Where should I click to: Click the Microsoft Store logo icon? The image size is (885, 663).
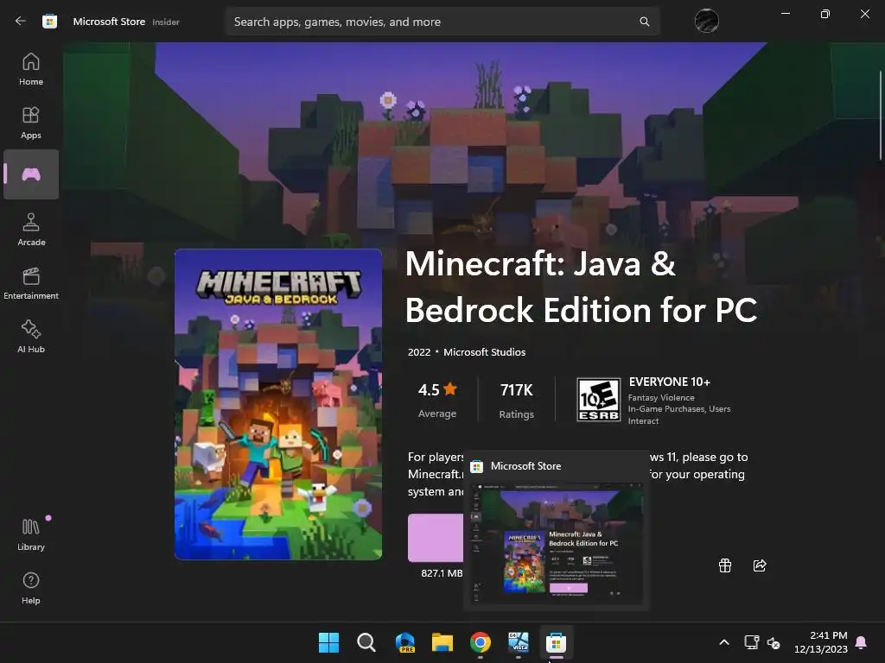click(x=49, y=22)
